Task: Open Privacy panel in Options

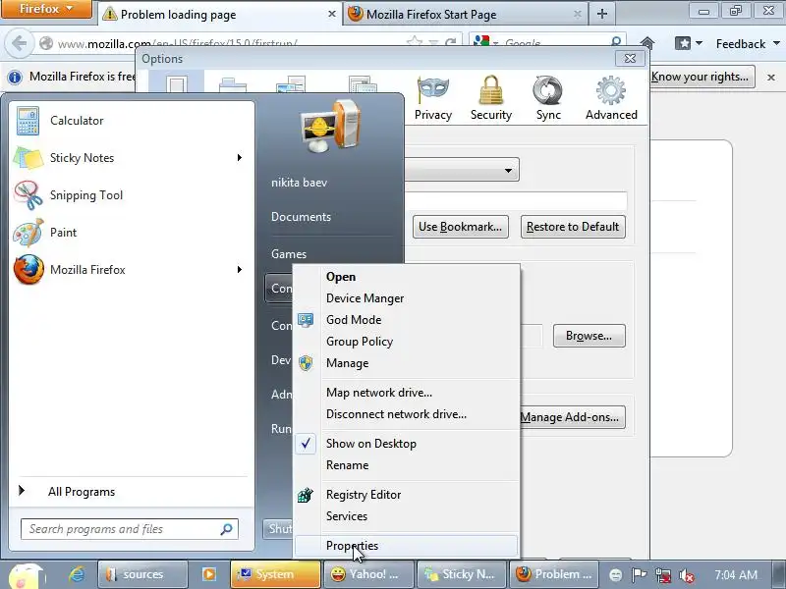Action: click(433, 99)
